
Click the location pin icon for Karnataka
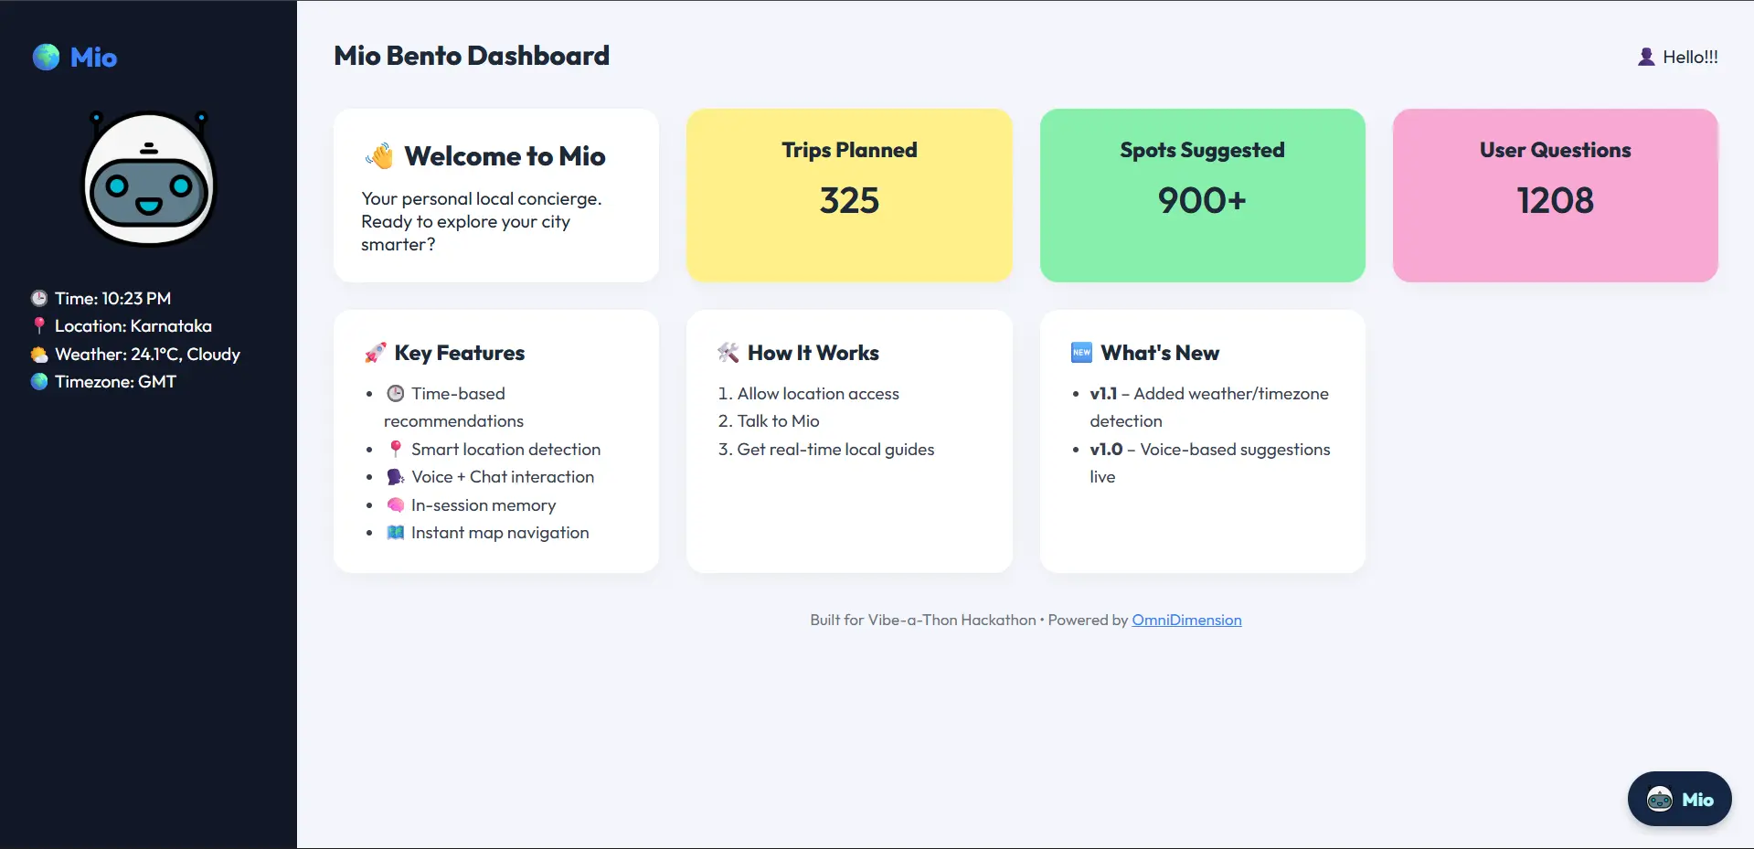coord(39,325)
